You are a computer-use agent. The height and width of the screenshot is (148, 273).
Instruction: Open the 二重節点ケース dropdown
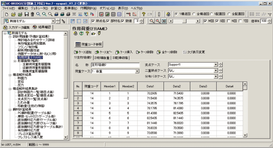point(216,71)
